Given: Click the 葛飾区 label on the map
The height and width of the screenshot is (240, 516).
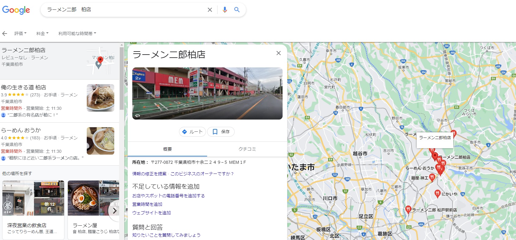Looking at the screenshot, I should pos(385,234).
